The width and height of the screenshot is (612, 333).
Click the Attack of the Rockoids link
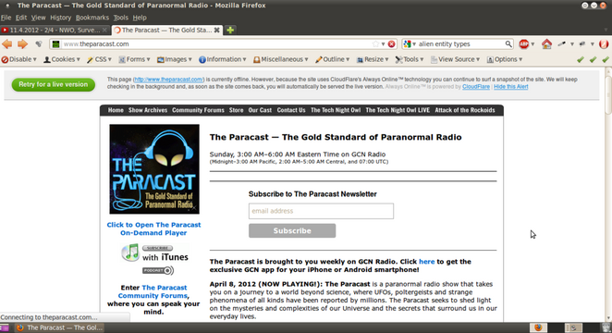(465, 110)
